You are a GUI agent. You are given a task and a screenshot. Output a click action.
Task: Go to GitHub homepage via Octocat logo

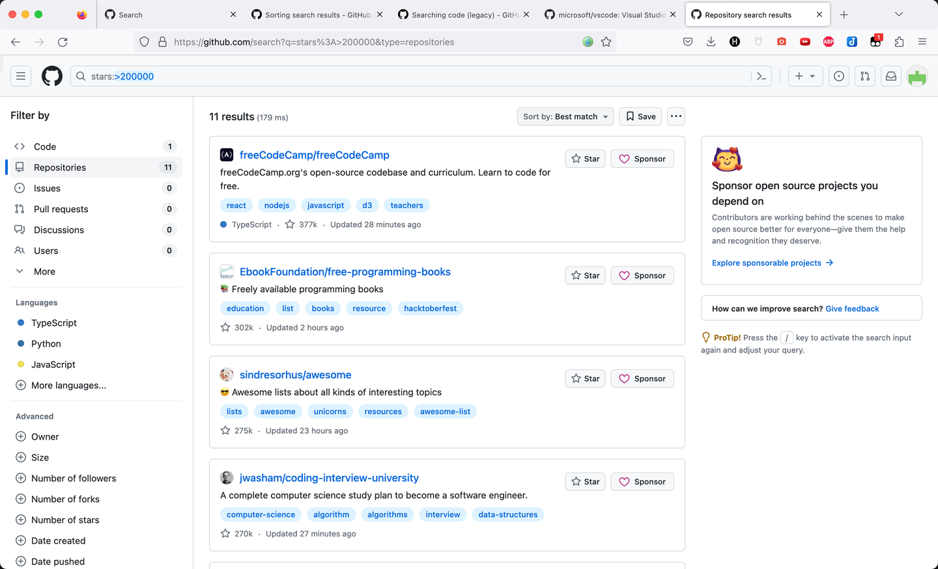tap(52, 76)
